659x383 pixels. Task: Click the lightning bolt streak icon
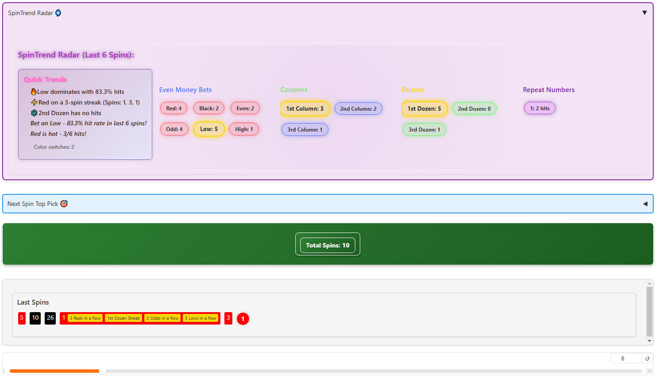click(34, 102)
